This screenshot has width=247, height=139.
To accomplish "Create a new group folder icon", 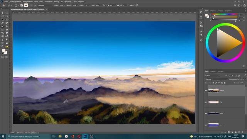I will pos(236,132).
